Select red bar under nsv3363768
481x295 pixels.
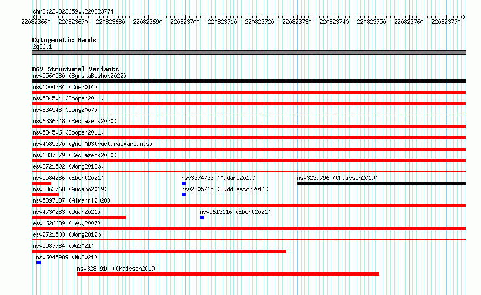45,195
